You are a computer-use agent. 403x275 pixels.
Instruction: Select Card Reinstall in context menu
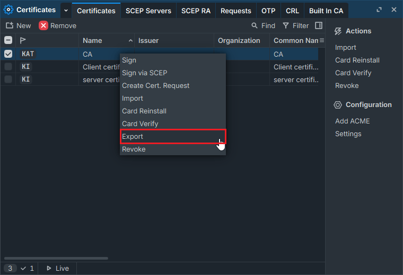tap(173, 111)
